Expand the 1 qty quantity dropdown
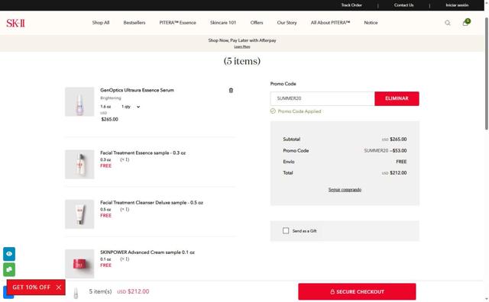 (131, 107)
